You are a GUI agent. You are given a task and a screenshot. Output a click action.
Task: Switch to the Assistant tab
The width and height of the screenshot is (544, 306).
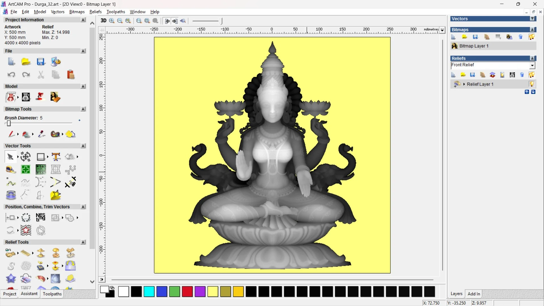point(29,294)
